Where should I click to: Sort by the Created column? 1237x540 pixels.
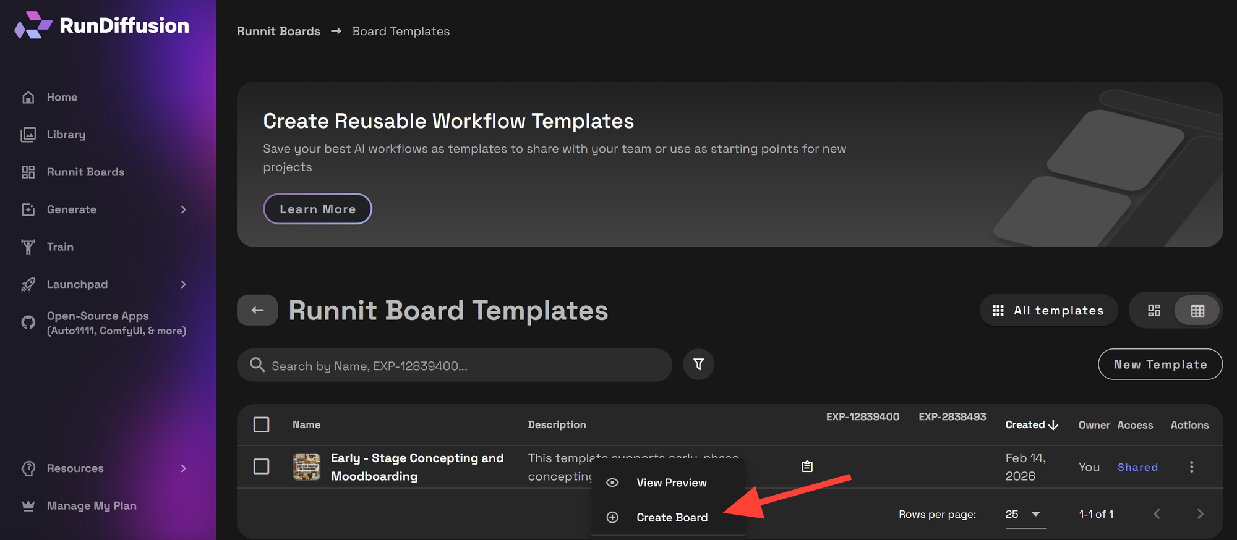click(1031, 425)
